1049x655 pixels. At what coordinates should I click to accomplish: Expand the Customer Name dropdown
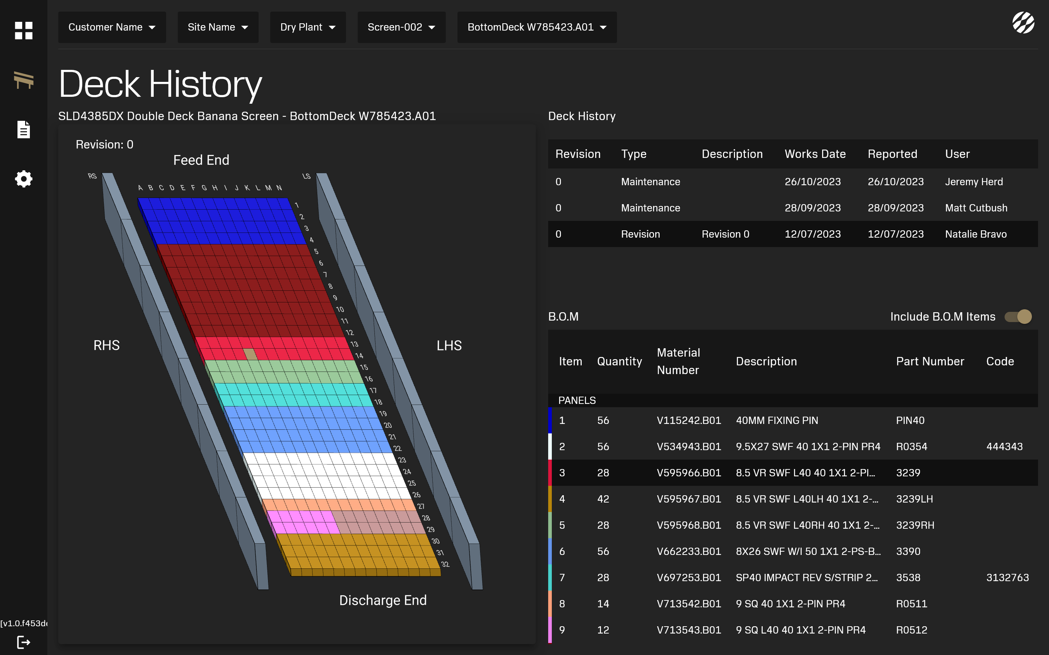point(112,27)
